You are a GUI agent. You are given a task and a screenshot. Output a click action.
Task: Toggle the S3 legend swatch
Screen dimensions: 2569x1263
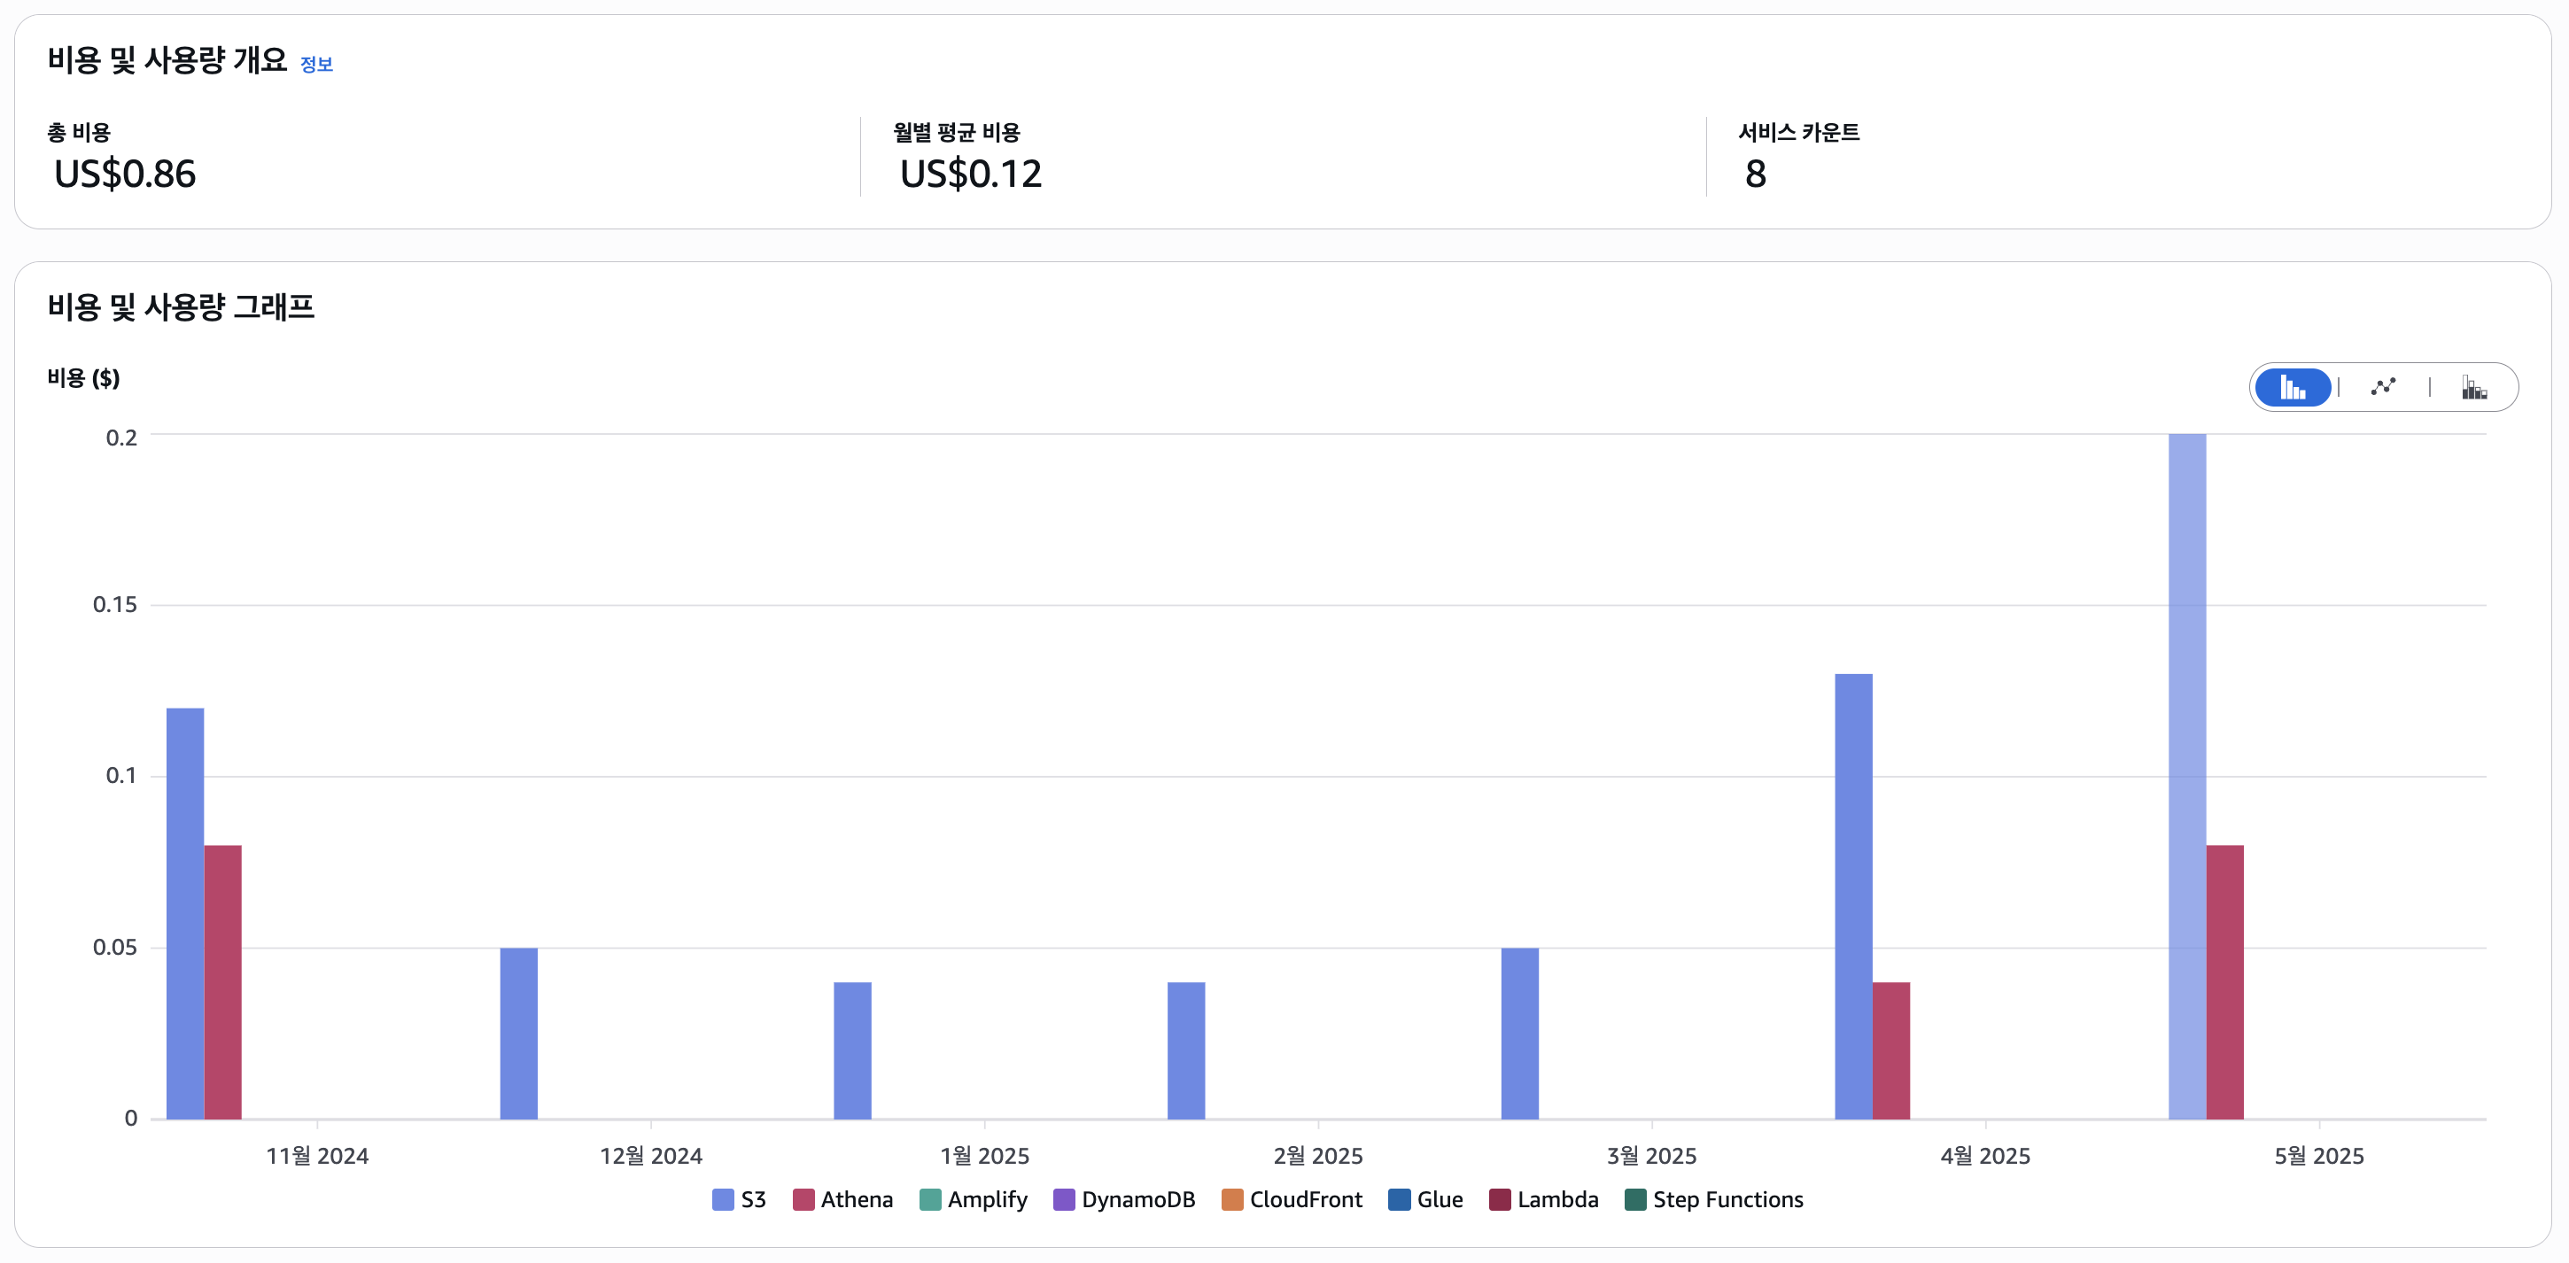[x=723, y=1199]
